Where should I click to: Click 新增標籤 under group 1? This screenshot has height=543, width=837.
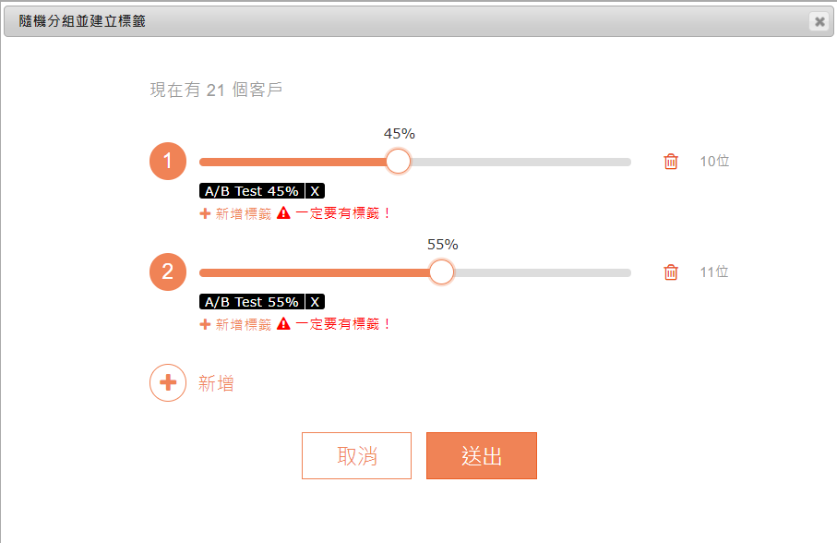[x=236, y=213]
